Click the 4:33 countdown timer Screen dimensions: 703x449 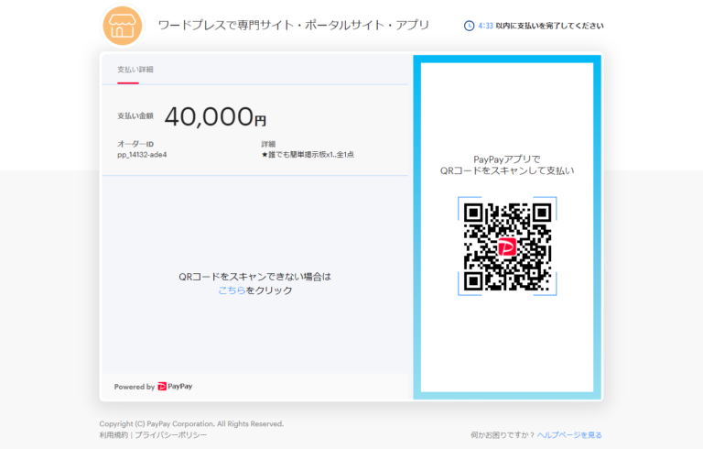(x=486, y=27)
